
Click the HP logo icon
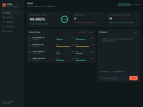tap(4, 5)
